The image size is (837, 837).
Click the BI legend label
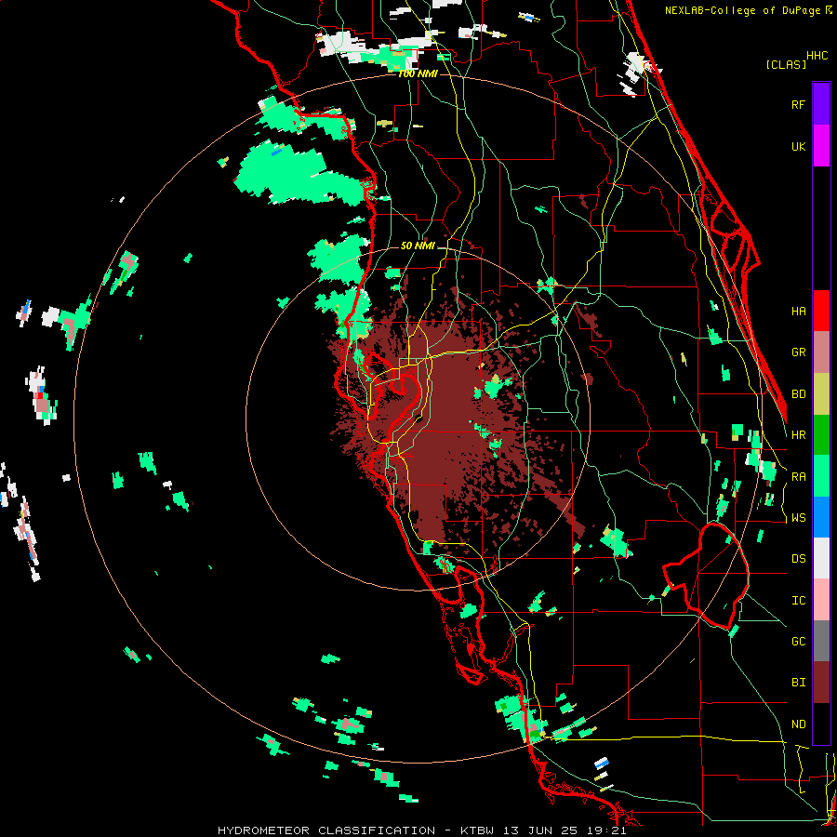pos(798,683)
